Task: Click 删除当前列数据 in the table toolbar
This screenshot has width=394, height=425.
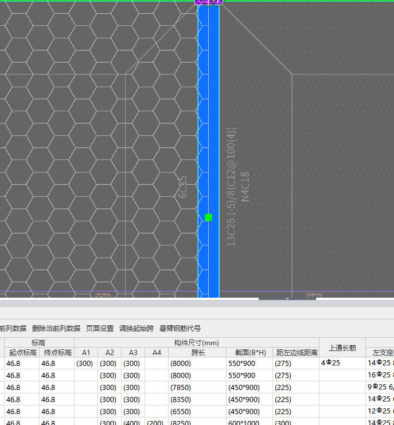Action: [x=56, y=329]
